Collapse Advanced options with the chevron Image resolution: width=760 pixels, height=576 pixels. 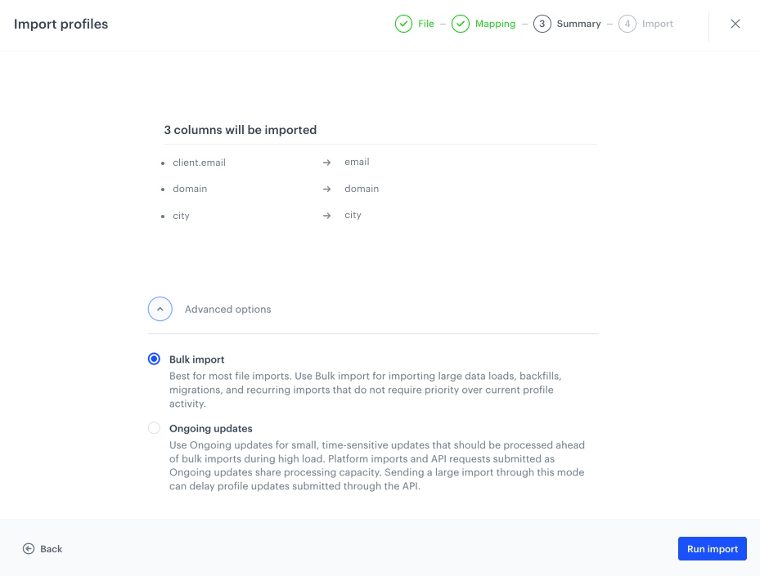tap(160, 309)
